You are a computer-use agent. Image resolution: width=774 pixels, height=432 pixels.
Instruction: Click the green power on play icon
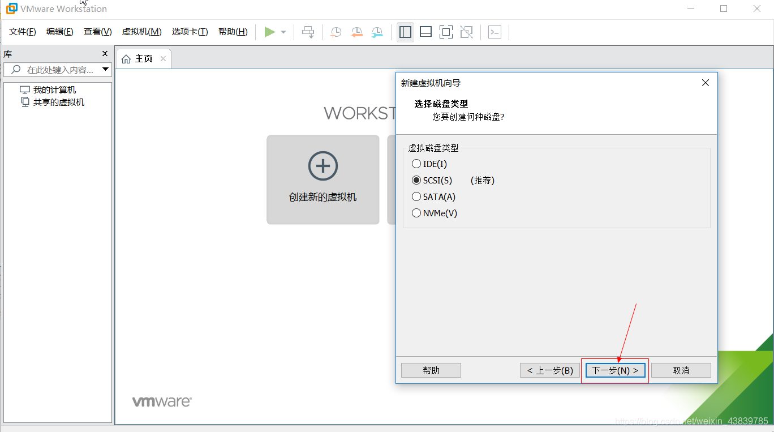click(x=269, y=32)
